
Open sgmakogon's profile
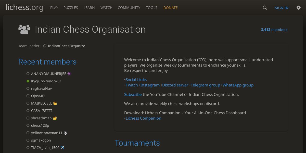click(x=41, y=140)
